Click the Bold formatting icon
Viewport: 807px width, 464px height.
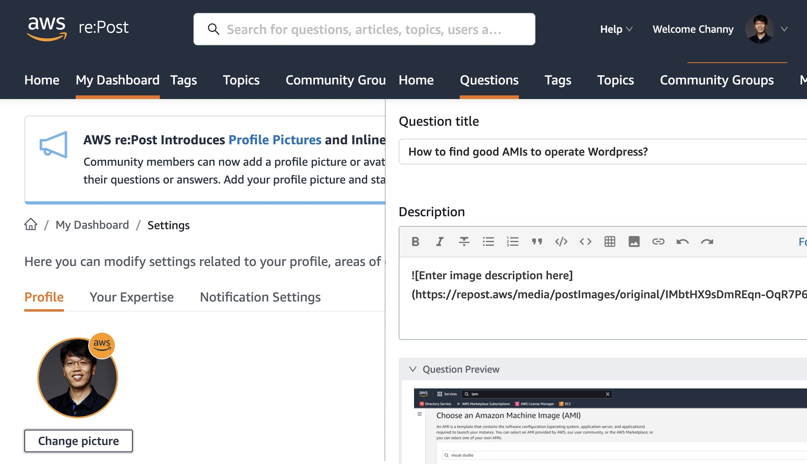[416, 241]
